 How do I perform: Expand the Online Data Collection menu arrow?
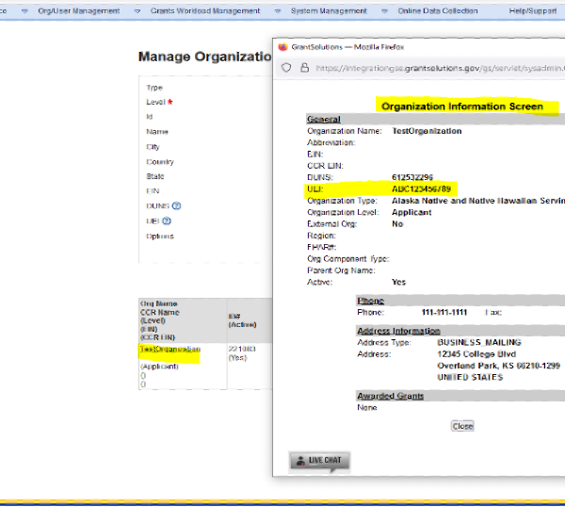388,11
